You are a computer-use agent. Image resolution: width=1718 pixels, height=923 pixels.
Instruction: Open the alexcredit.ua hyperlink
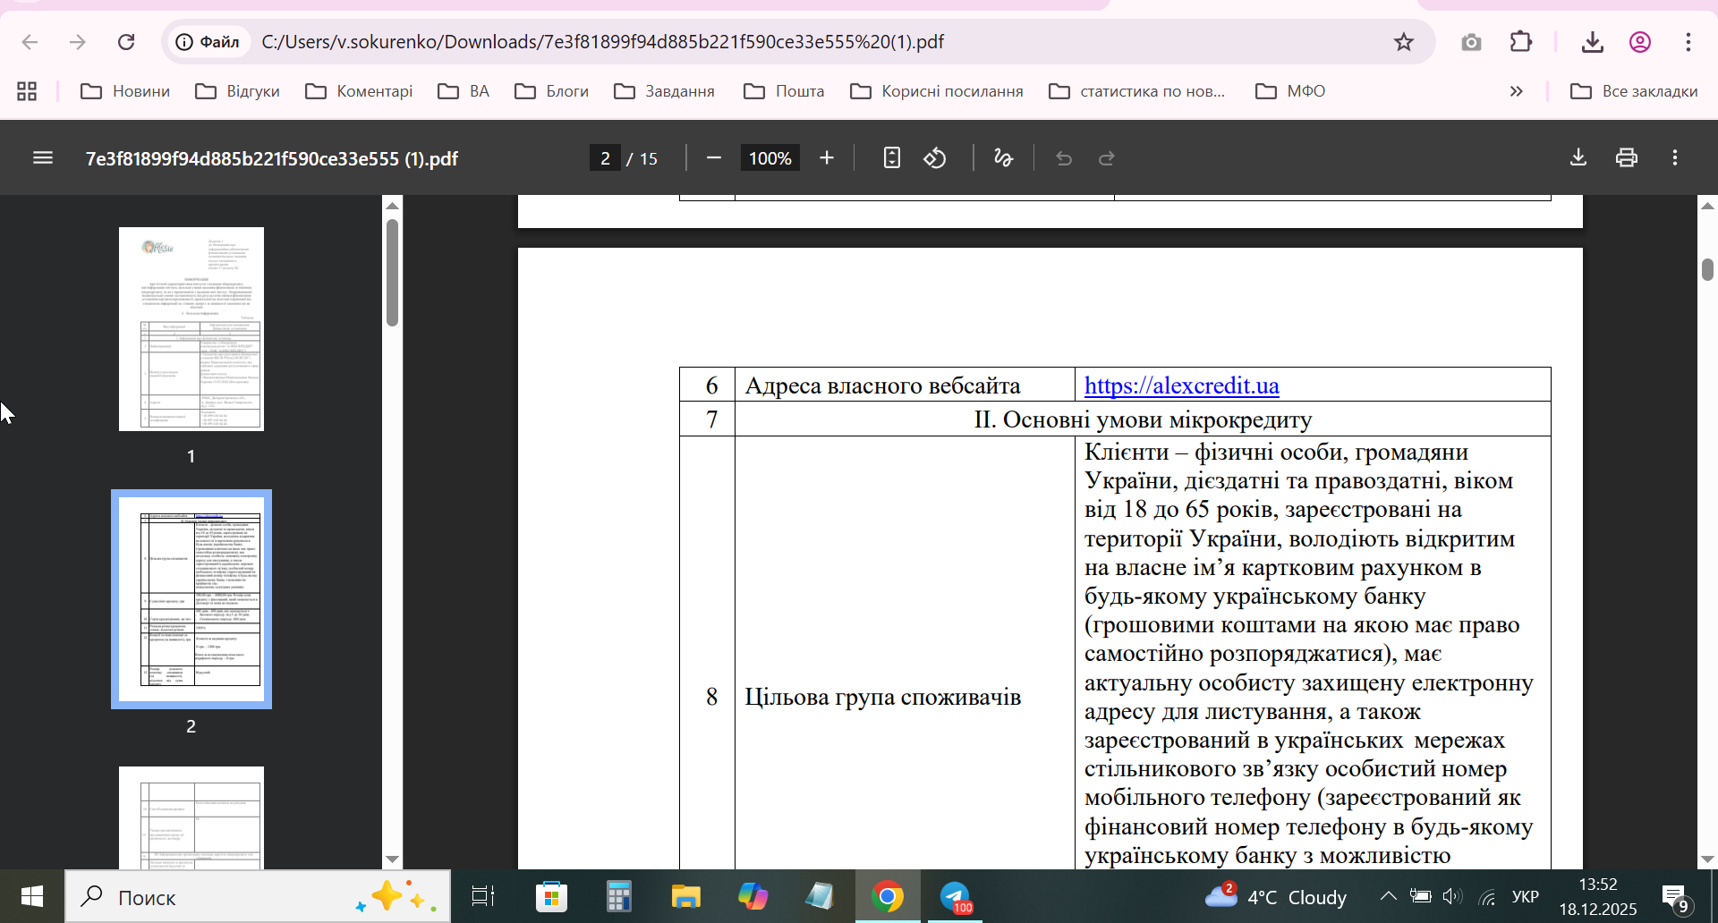click(1181, 385)
